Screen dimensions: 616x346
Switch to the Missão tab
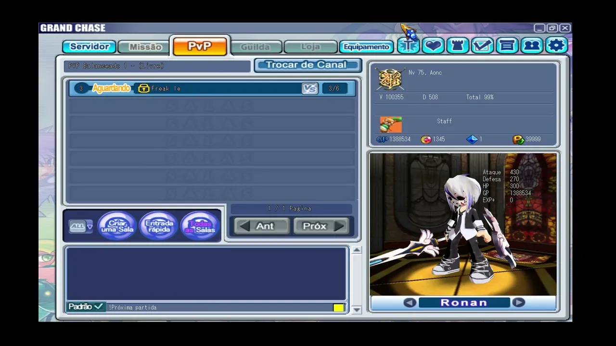[145, 47]
